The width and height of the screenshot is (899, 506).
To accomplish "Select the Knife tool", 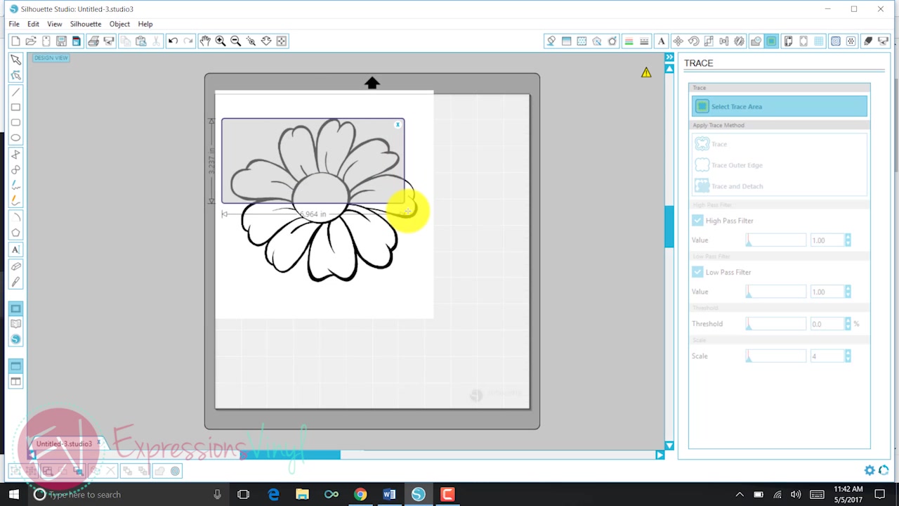I will 15,282.
